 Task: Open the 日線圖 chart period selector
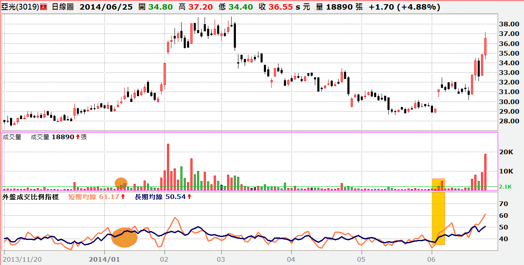point(63,7)
